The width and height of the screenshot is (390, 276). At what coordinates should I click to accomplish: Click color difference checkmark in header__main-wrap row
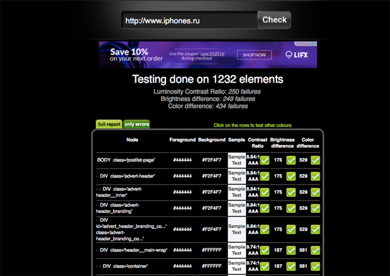click(x=316, y=250)
